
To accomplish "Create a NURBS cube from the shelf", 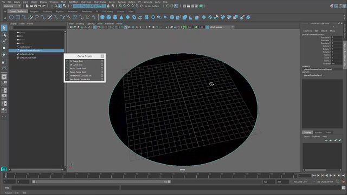I will pyautogui.click(x=108, y=17).
